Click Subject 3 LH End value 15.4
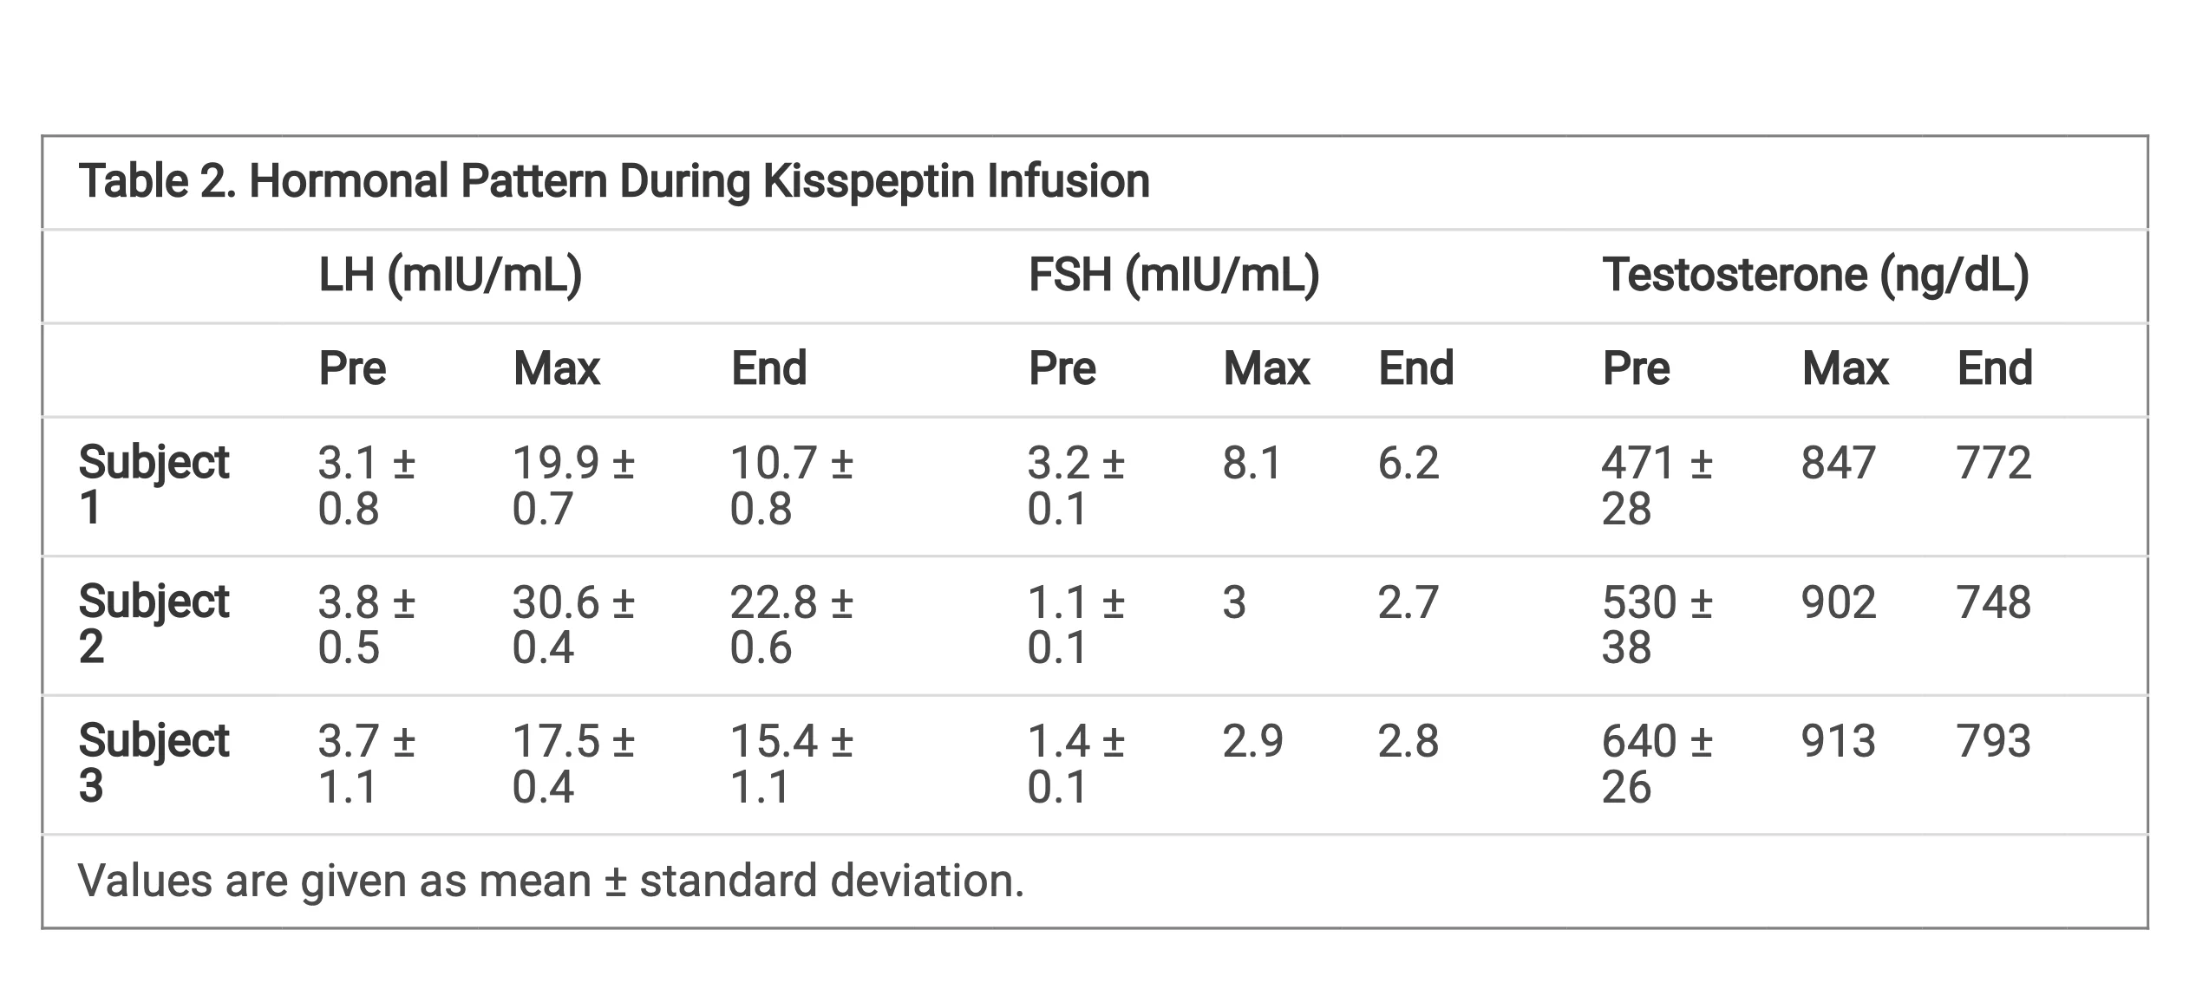The height and width of the screenshot is (995, 2196). point(791,764)
